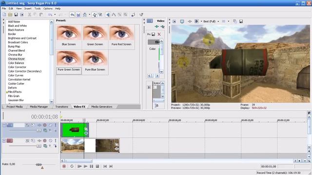Create a new project via toolbar icon
Image resolution: width=312 pixels, height=175 pixels.
(4, 15)
